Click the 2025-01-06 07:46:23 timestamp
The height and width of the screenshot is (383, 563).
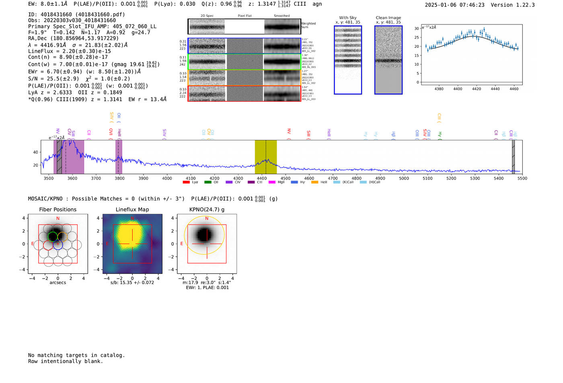(455, 5)
